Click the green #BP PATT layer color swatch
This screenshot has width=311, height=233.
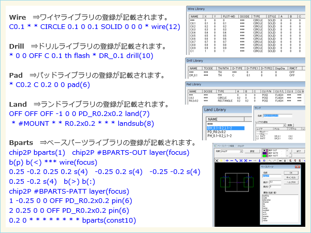coord(264,156)
